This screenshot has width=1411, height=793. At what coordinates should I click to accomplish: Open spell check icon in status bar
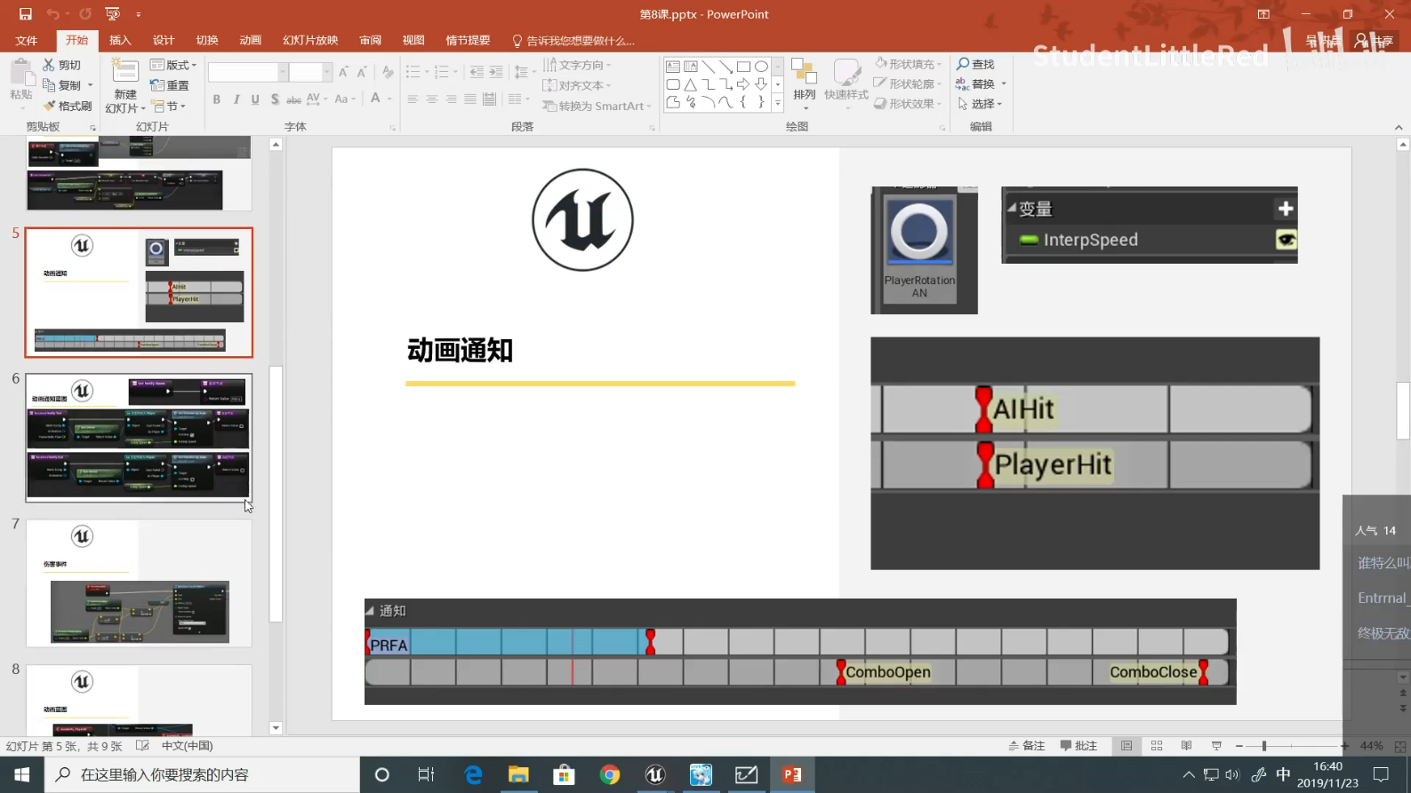(x=142, y=746)
